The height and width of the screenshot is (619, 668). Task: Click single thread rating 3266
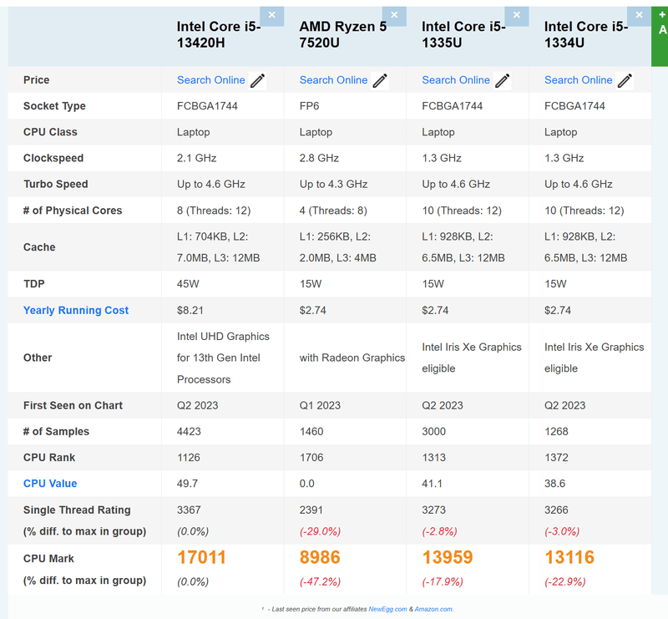pyautogui.click(x=556, y=510)
